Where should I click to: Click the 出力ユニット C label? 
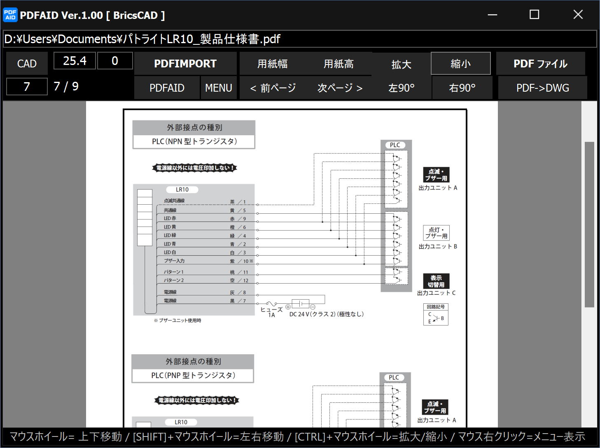[x=437, y=293]
